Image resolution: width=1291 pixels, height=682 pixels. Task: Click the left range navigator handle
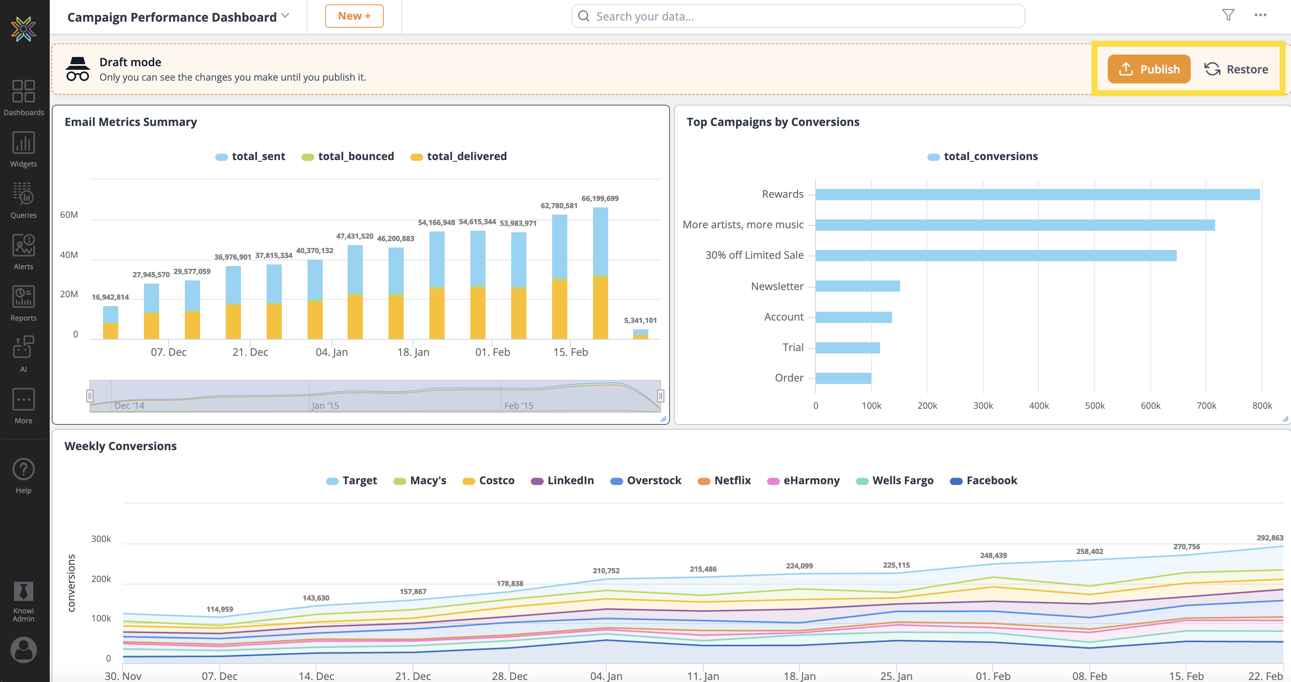click(90, 396)
